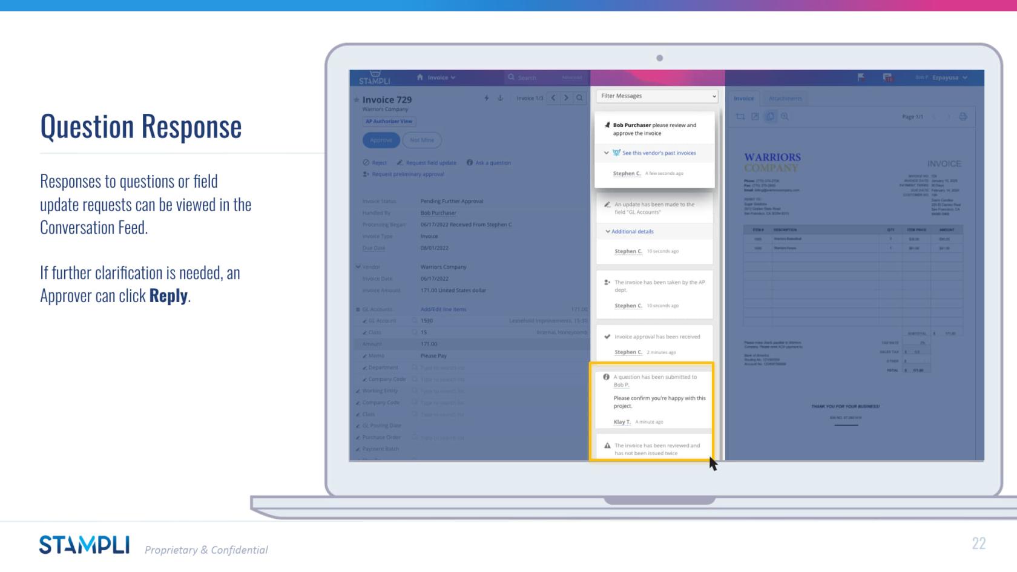Click the print icon in the invoice viewer
The image size is (1017, 572).
tap(963, 117)
